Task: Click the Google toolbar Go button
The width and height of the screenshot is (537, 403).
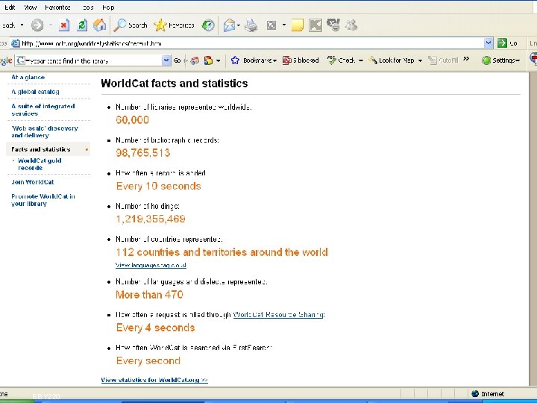Action: click(x=177, y=60)
